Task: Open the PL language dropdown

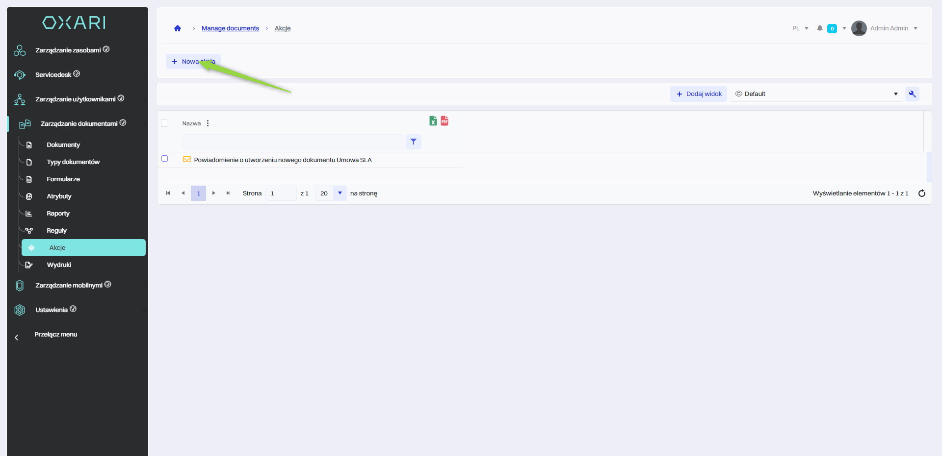Action: (x=800, y=28)
